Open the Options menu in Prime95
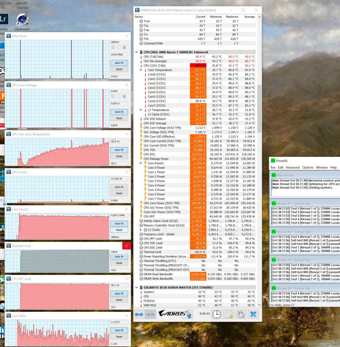Viewport: 340px width, 347px height. pos(308,167)
